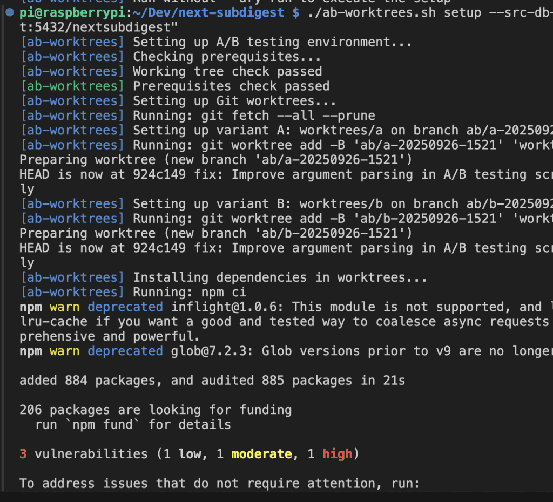553x502 pixels.
Task: Click the 'git fetch --all --prune' command text
Action: [x=288, y=116]
